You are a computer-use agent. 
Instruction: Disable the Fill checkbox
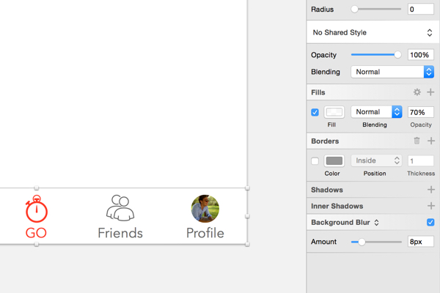tap(315, 112)
